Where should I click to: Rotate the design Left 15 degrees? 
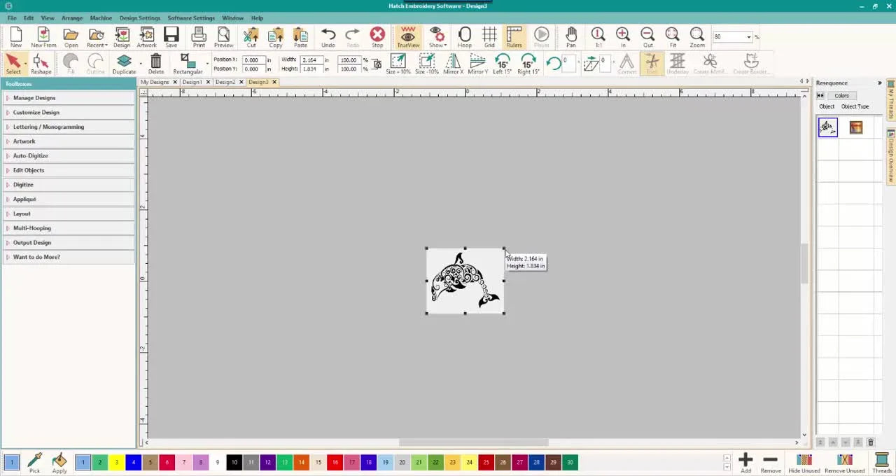tap(503, 64)
